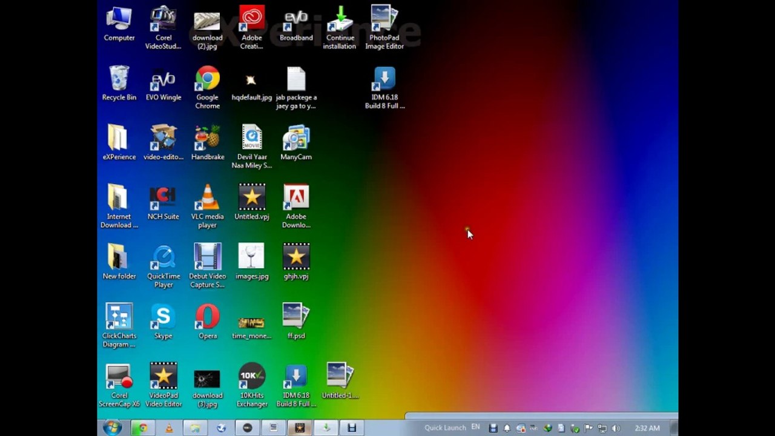
Task: Open the New folder icon
Action: click(119, 262)
